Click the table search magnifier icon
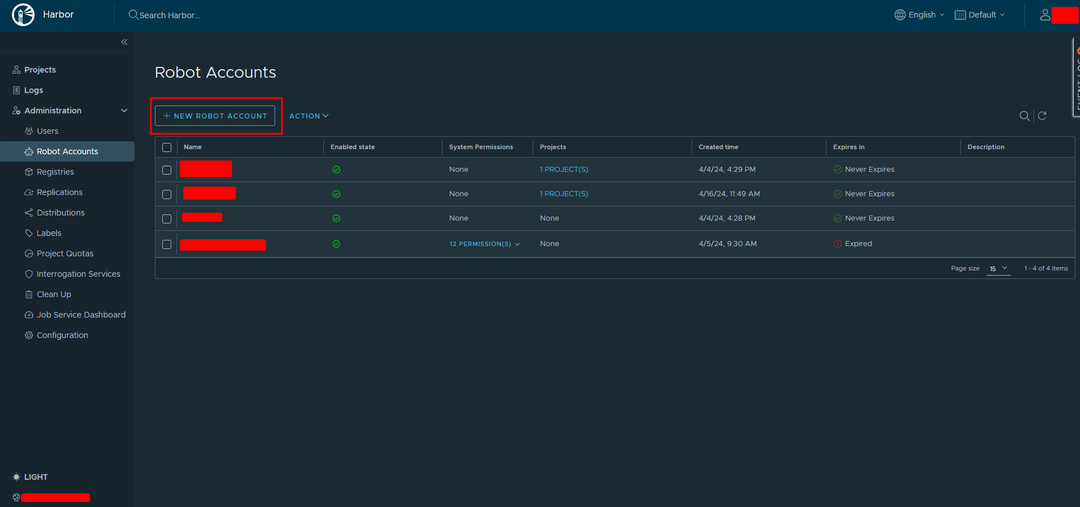1080x507 pixels. tap(1024, 116)
